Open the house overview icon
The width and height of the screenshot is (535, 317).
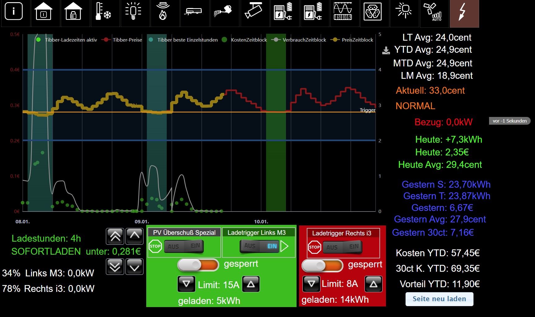(x=43, y=11)
